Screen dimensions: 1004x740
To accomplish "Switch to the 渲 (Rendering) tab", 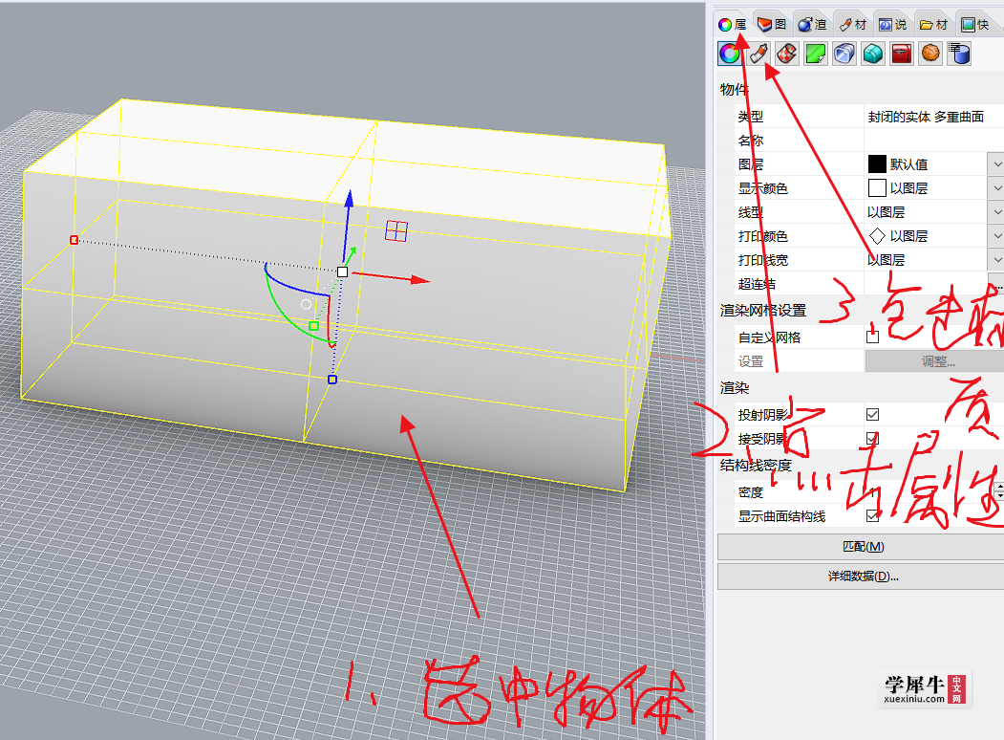I will [812, 24].
